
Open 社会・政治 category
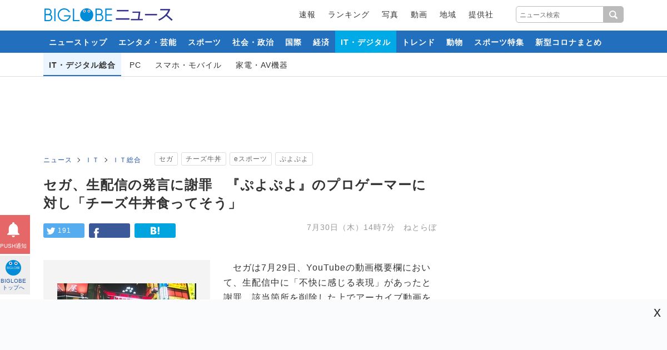click(253, 42)
